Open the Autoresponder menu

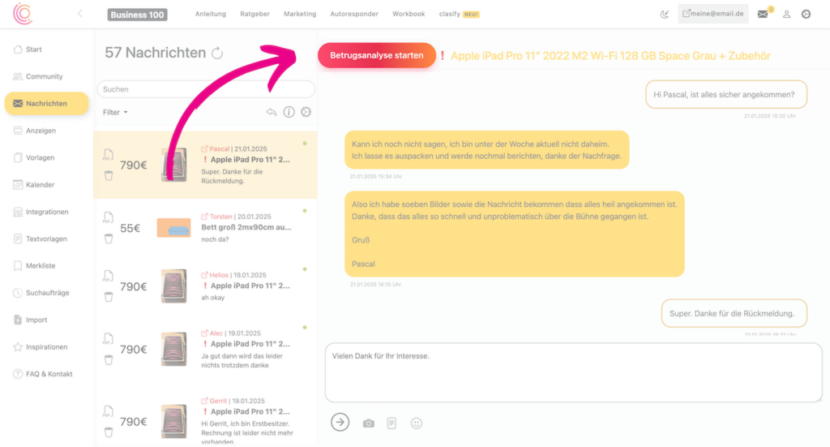tap(354, 15)
